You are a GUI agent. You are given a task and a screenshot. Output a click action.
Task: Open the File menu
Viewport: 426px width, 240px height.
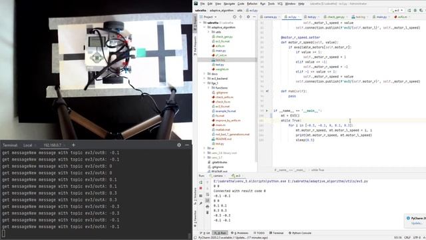point(202,4)
